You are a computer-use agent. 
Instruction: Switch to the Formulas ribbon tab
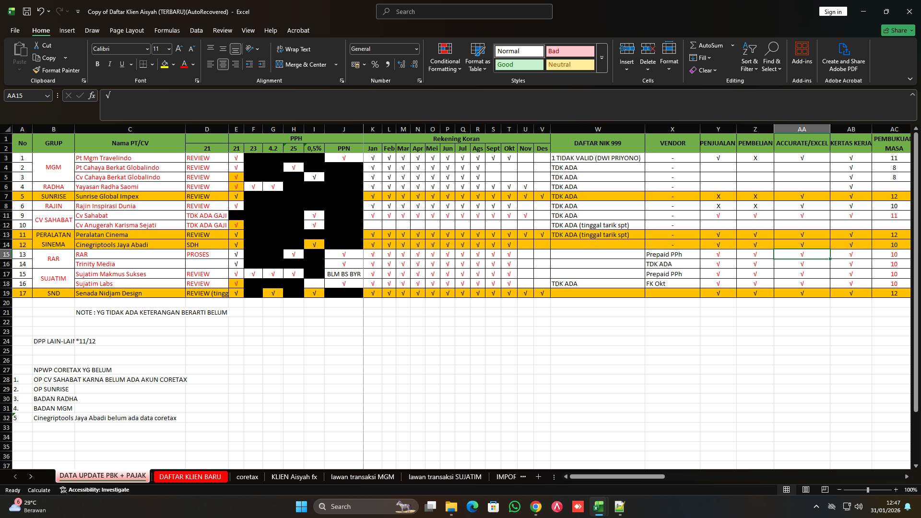(167, 30)
